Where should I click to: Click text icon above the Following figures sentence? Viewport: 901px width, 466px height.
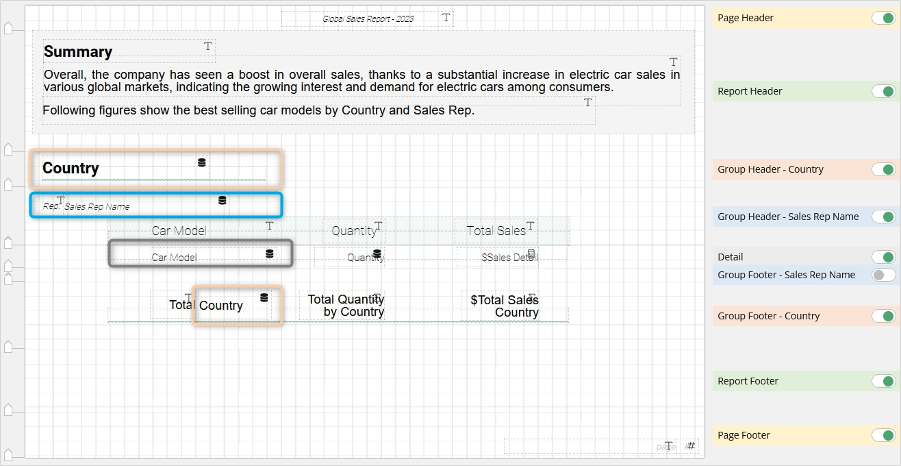click(x=587, y=103)
